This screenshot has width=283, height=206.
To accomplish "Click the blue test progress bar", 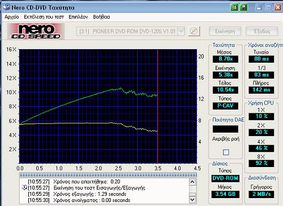I will pos(108,175).
